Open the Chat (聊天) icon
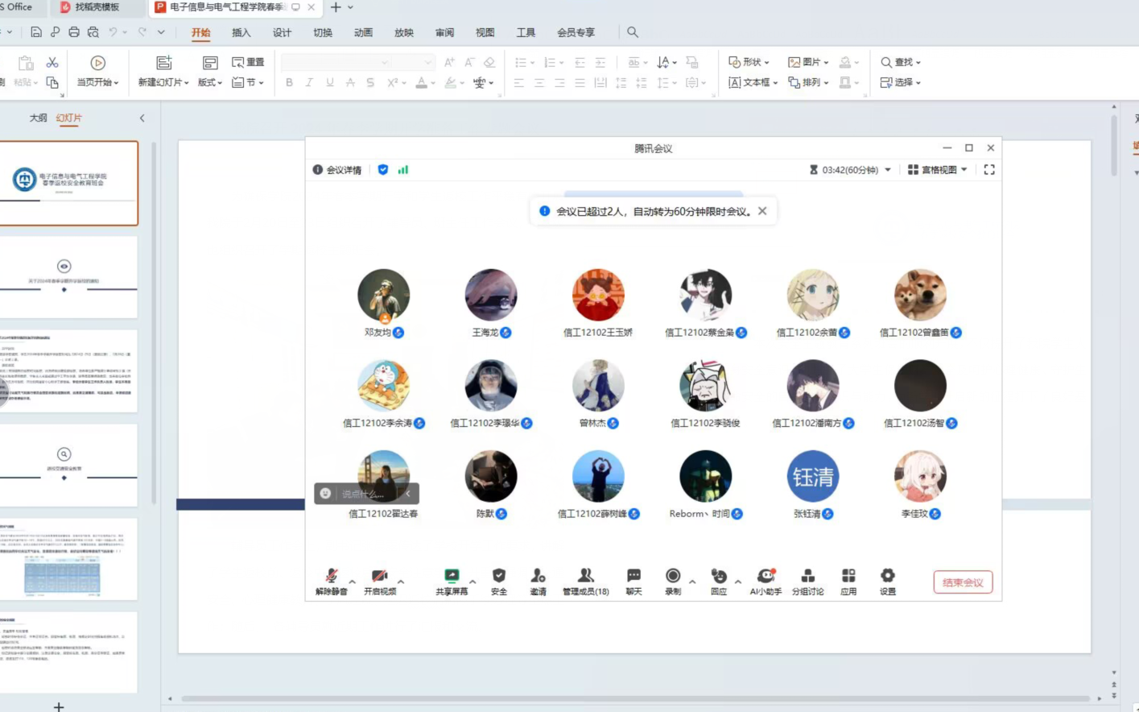 click(x=633, y=577)
